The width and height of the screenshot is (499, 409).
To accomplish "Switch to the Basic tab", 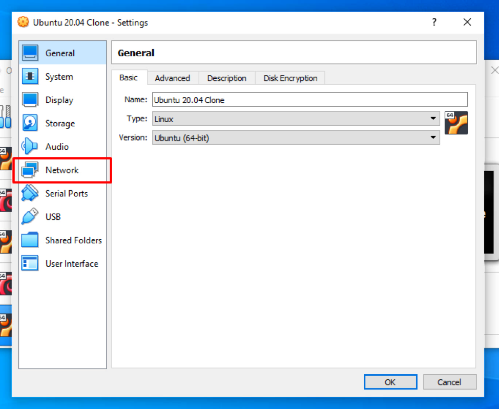I will coord(129,78).
